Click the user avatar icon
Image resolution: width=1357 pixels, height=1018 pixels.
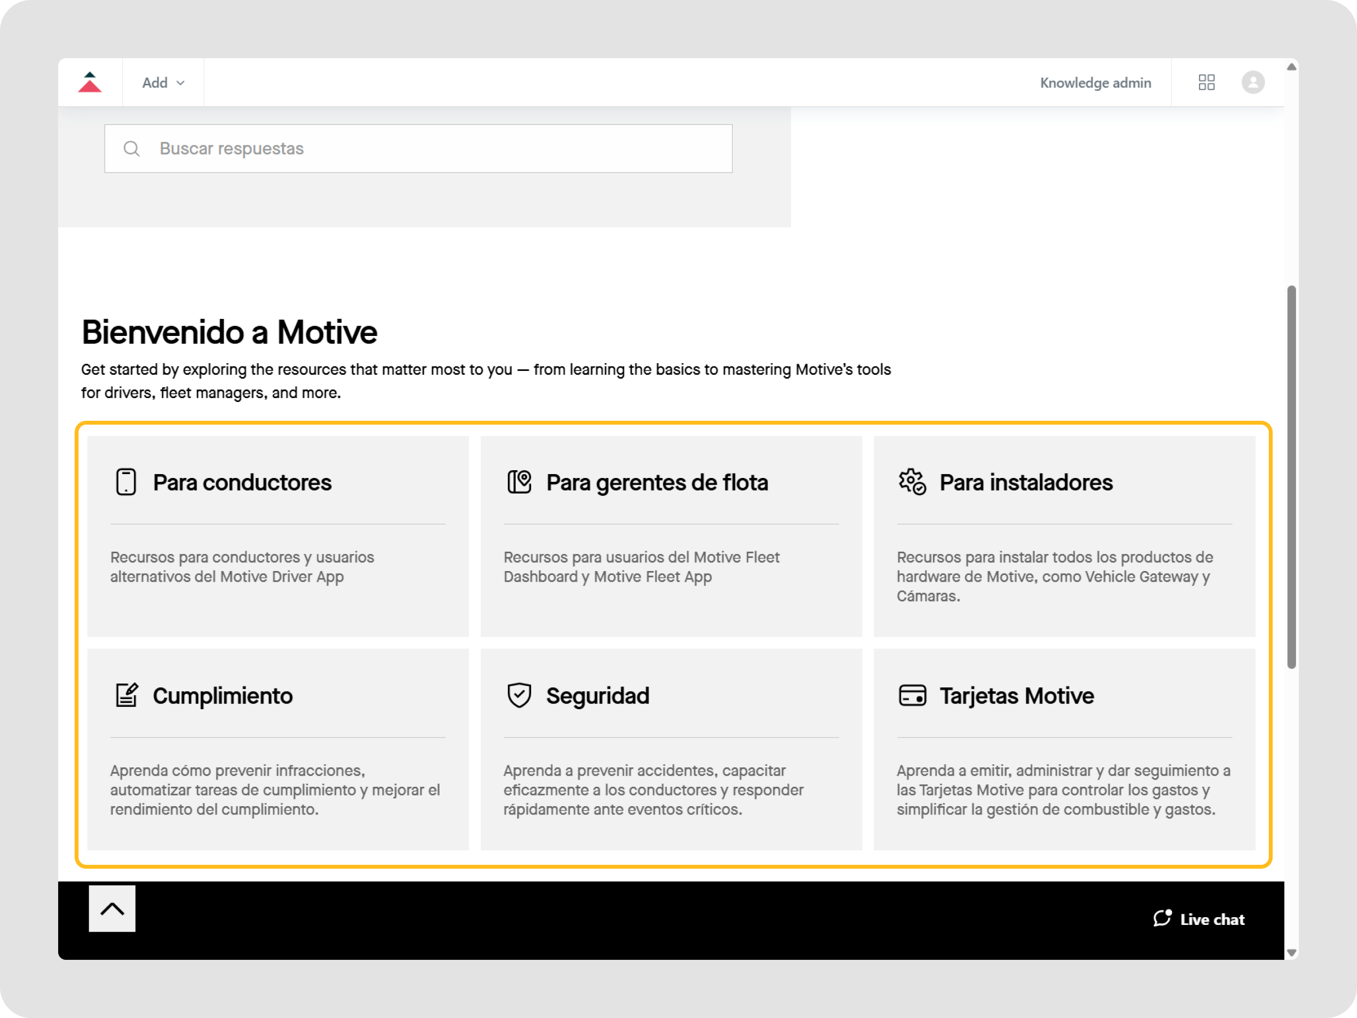pos(1253,81)
